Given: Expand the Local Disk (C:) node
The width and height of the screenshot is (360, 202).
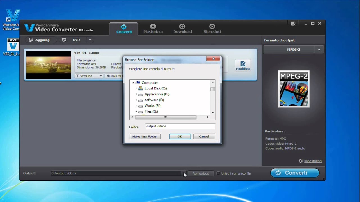Looking at the screenshot, I should point(136,88).
